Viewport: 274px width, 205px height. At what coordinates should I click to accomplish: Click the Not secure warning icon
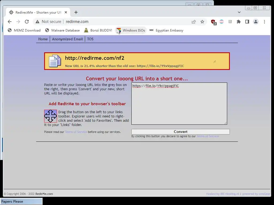pyautogui.click(x=37, y=22)
